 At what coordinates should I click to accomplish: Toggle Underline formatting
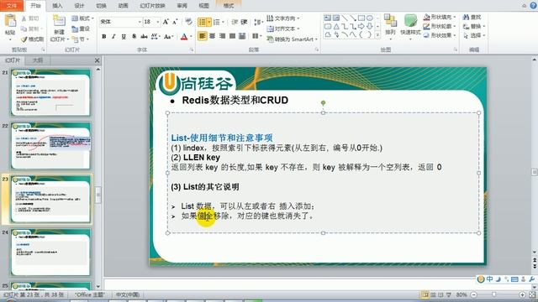tap(124, 36)
